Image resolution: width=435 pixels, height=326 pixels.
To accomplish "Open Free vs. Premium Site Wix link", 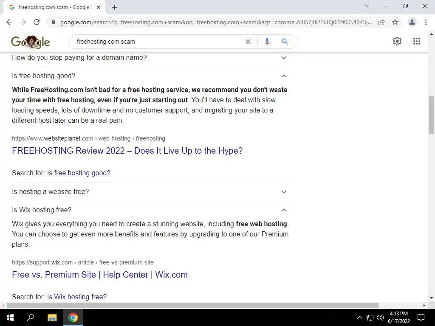I will [100, 275].
